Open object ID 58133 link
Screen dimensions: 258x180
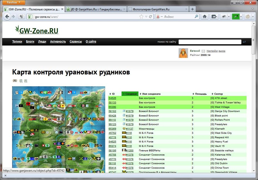point(112,103)
